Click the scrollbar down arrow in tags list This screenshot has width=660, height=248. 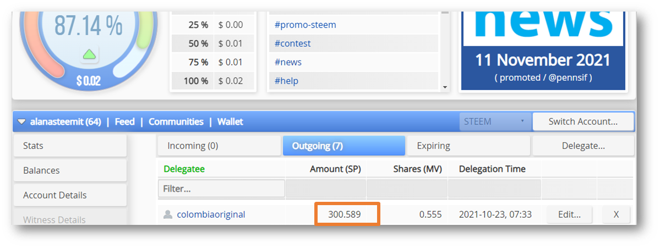tap(445, 87)
